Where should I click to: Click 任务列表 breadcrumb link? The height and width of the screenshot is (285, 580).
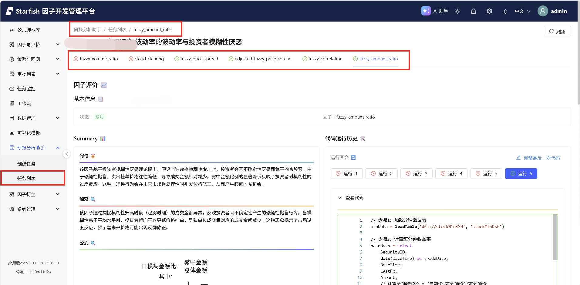click(x=117, y=30)
